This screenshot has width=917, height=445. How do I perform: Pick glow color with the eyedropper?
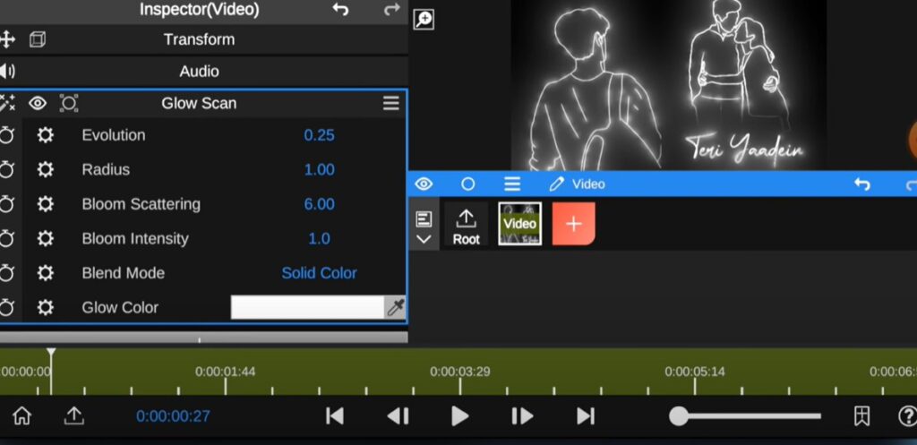tap(395, 307)
